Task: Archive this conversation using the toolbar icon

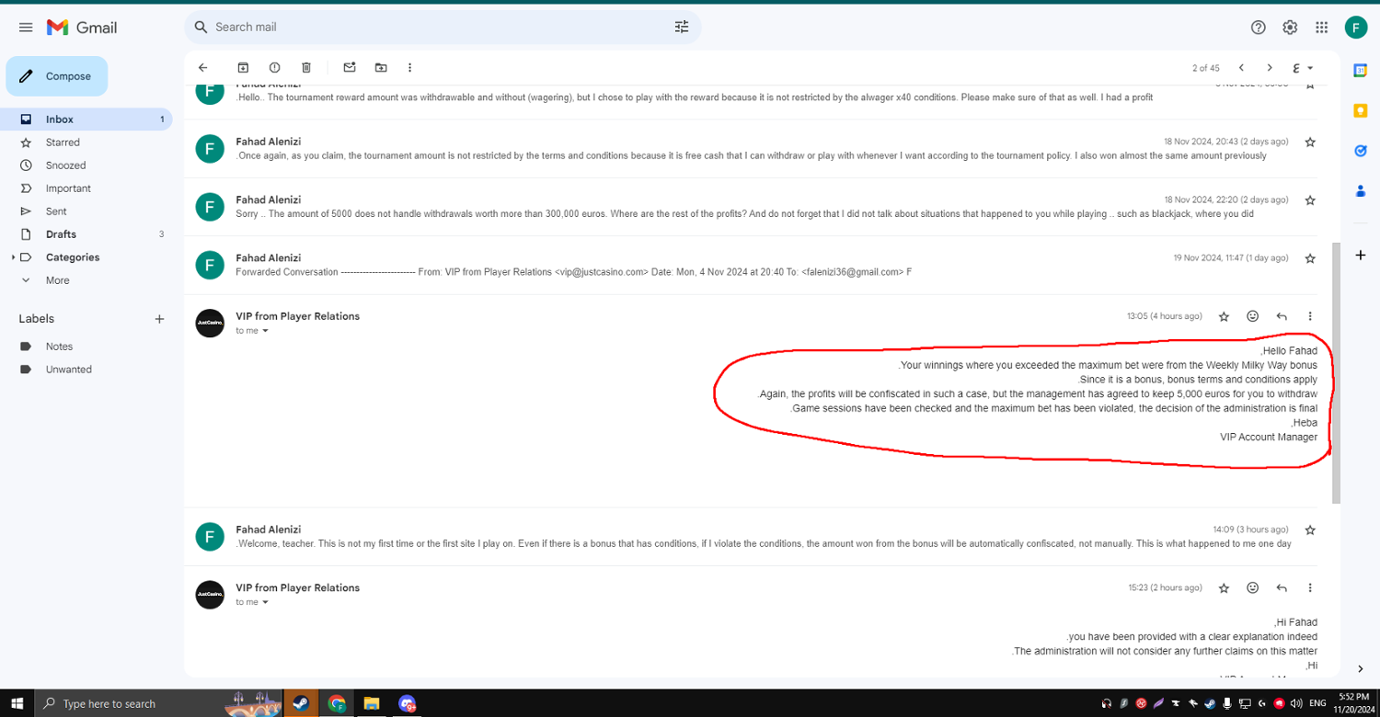Action: point(243,67)
